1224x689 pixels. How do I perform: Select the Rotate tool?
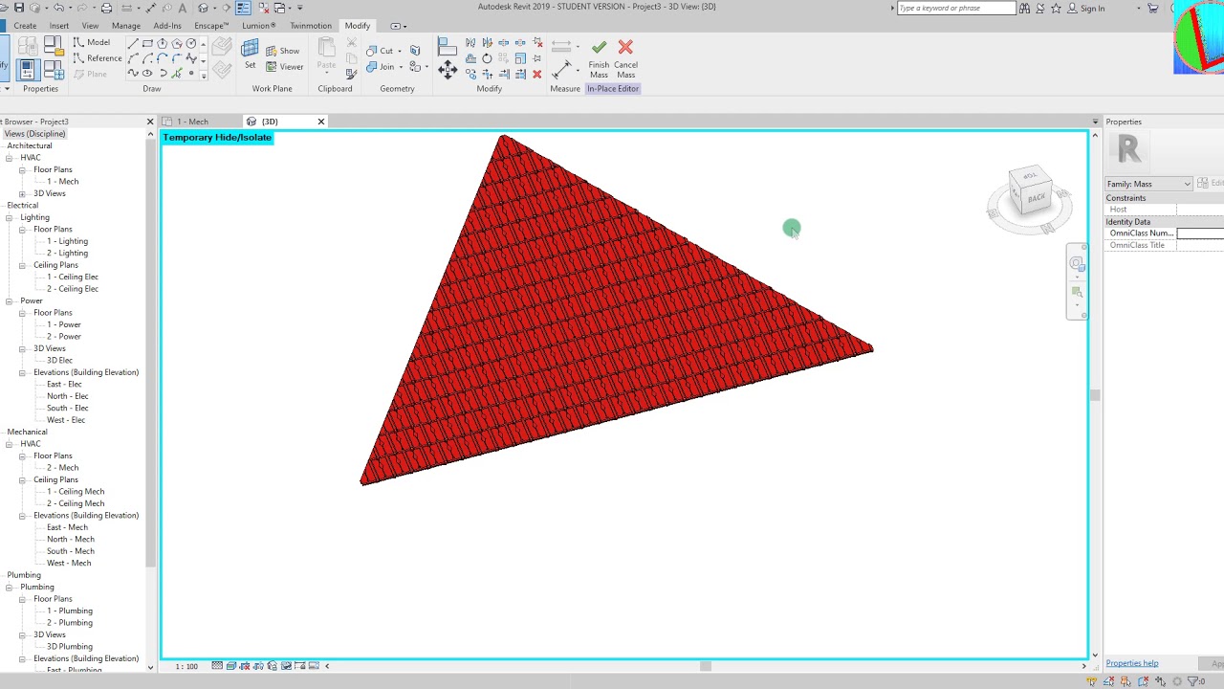point(487,58)
